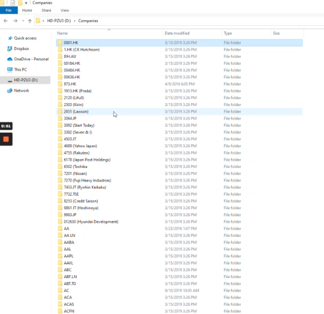Viewport: 324px width, 314px height.
Task: Click the folder icon of 973.HK
Action: click(x=60, y=84)
